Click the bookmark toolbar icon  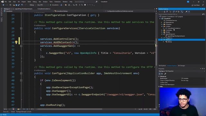(85, 5)
